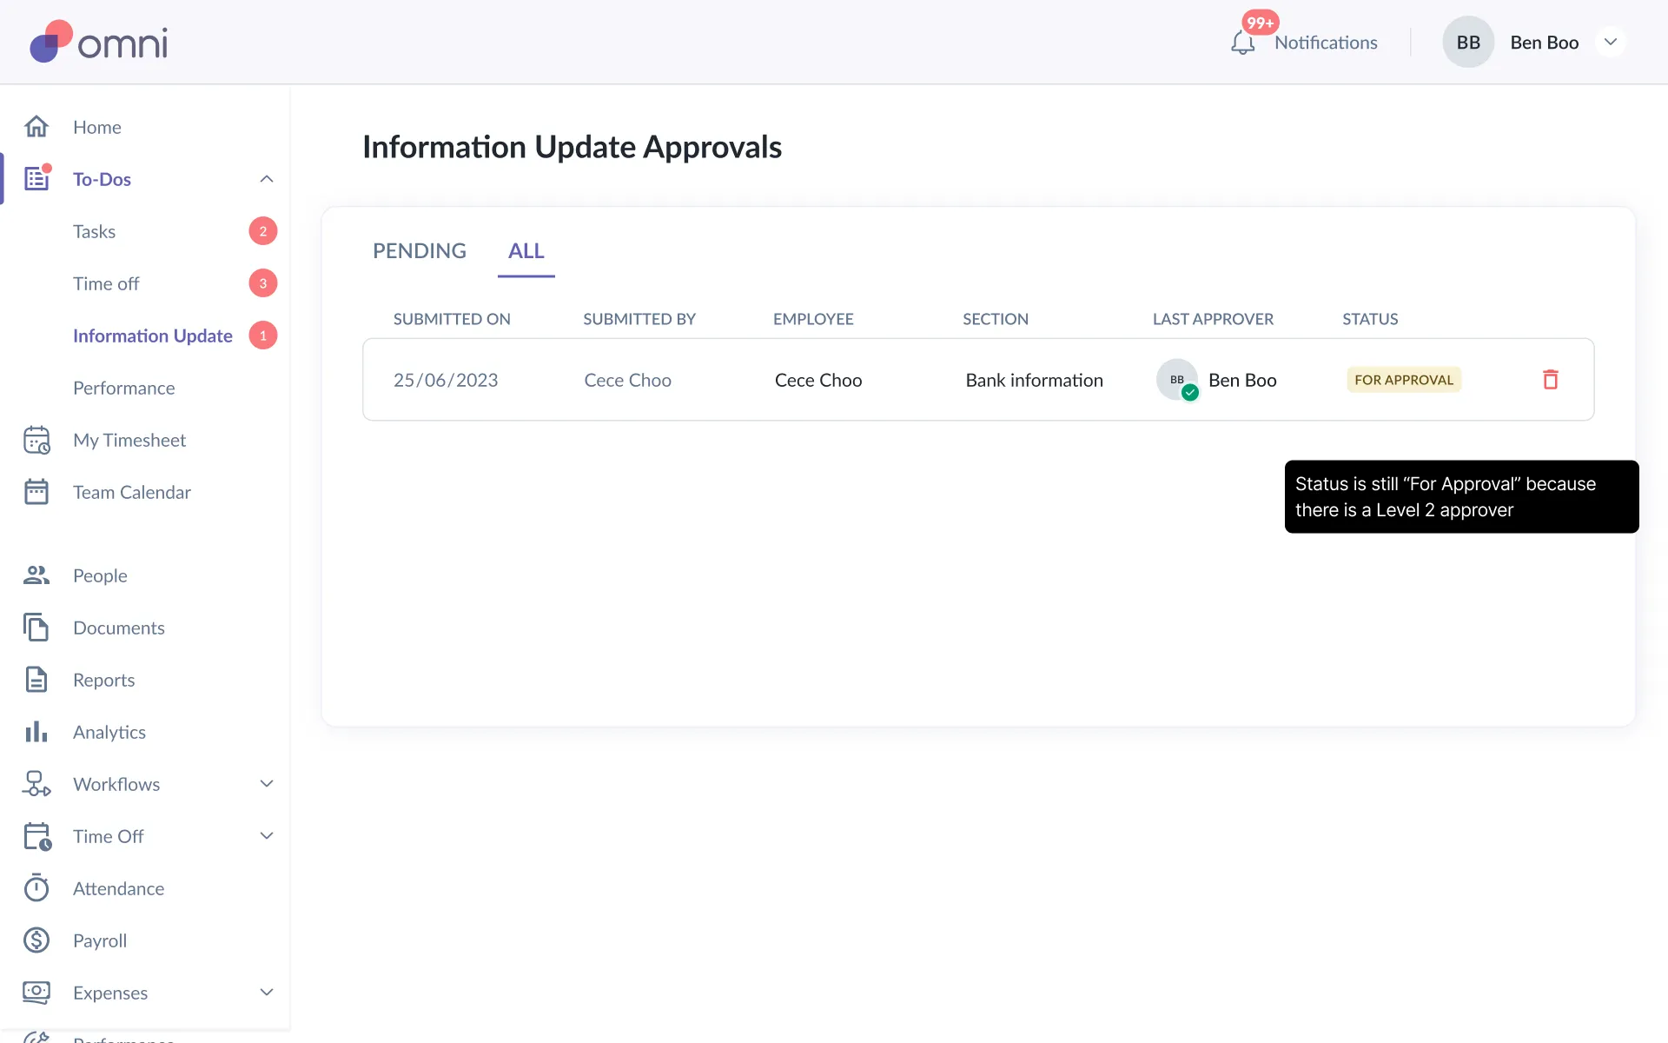Click the Analytics bar chart icon
Screen dimensions: 1668x1043
(36, 732)
